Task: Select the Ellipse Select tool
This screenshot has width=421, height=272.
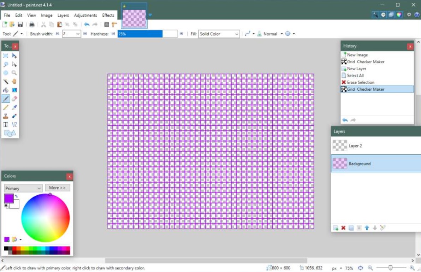Action: coord(6,73)
